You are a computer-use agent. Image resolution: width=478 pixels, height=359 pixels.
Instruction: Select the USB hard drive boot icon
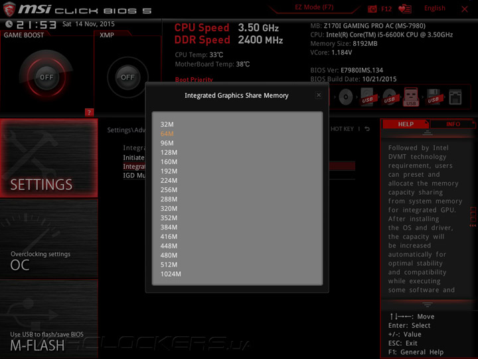pyautogui.click(x=368, y=97)
